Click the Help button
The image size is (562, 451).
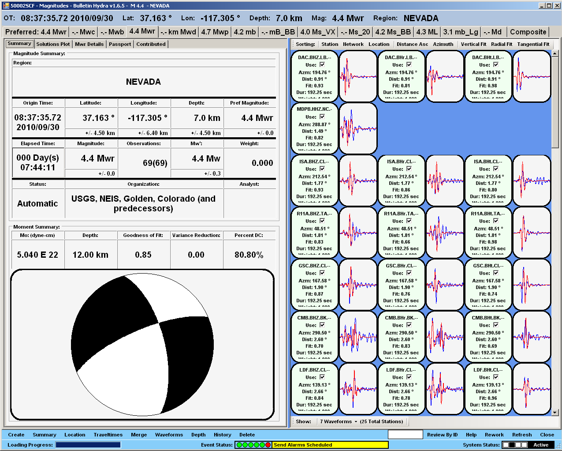tap(471, 435)
